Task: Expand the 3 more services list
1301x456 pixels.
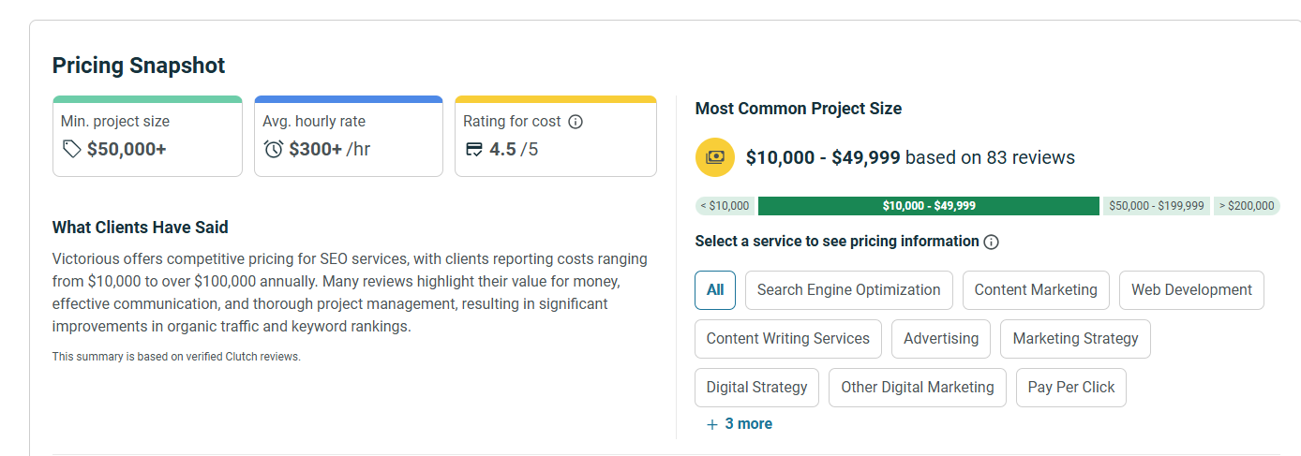Action: pos(748,424)
